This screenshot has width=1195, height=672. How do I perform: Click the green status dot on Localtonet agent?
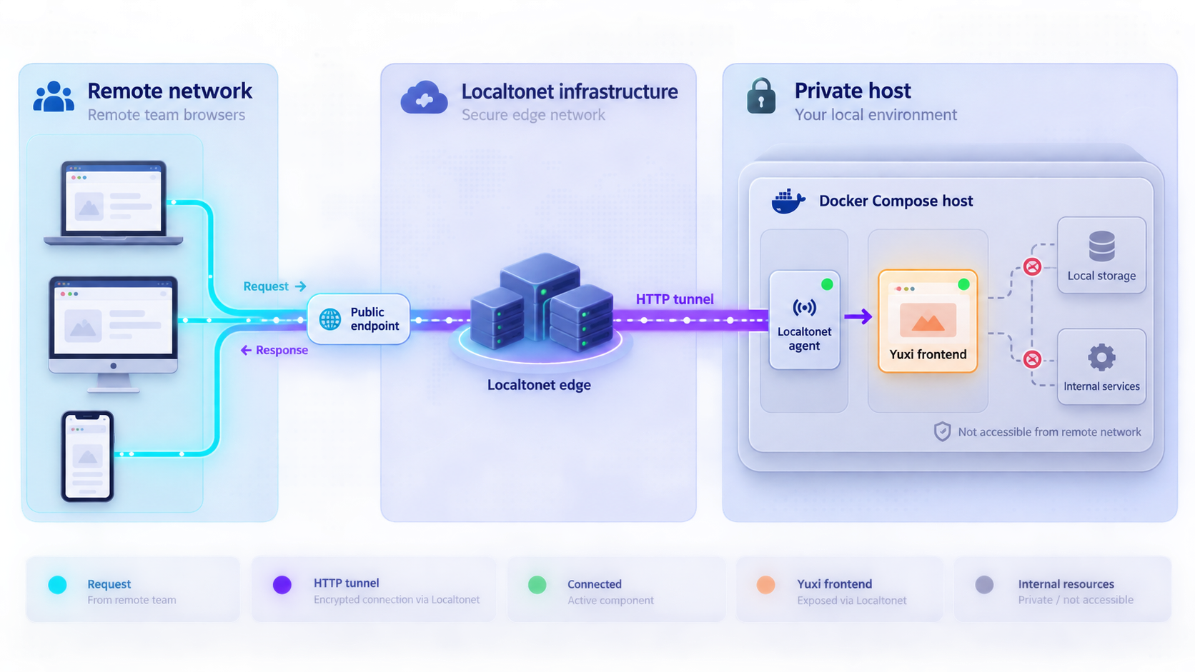(827, 284)
